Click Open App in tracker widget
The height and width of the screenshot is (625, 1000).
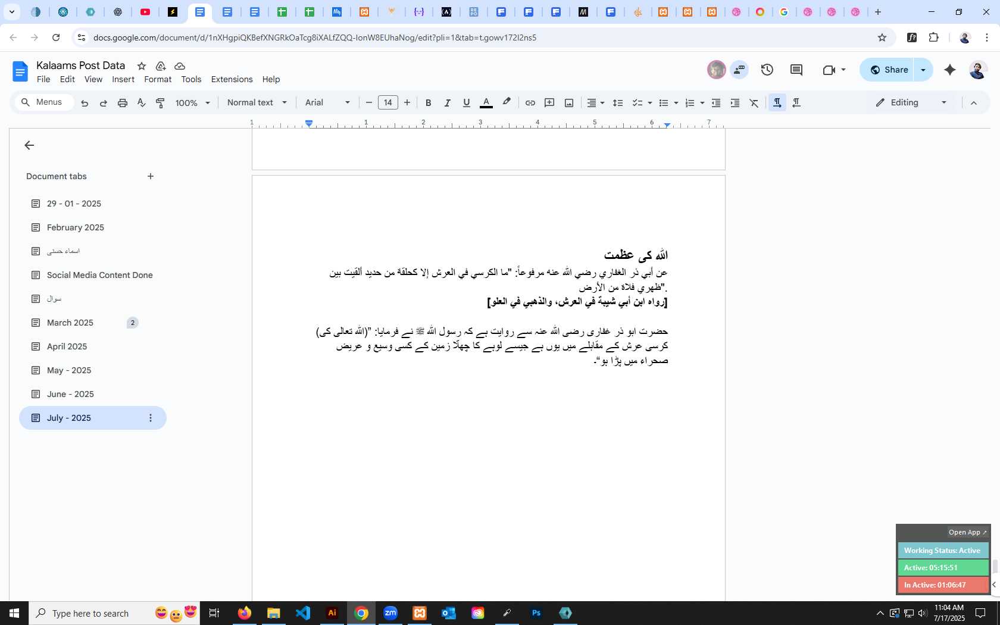point(967,532)
